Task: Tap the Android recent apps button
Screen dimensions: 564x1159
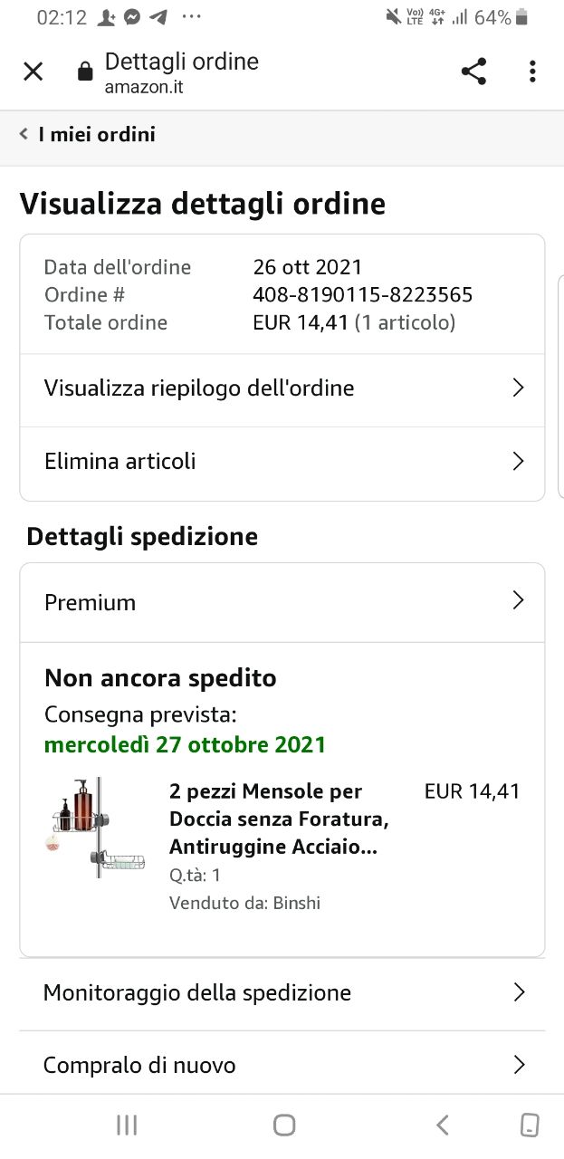Action: click(127, 1125)
